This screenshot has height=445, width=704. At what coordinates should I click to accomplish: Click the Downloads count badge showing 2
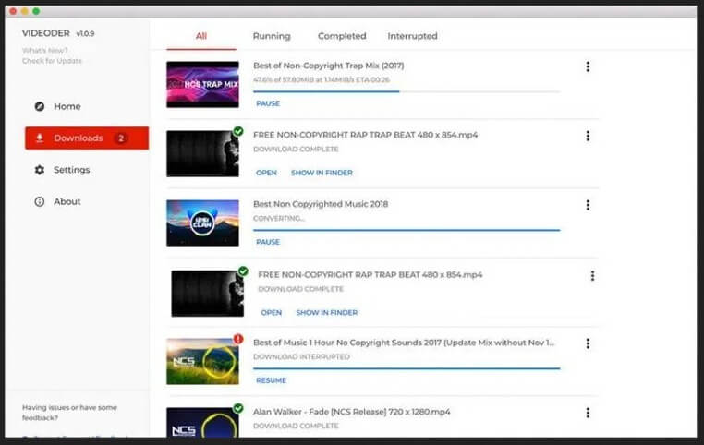120,138
